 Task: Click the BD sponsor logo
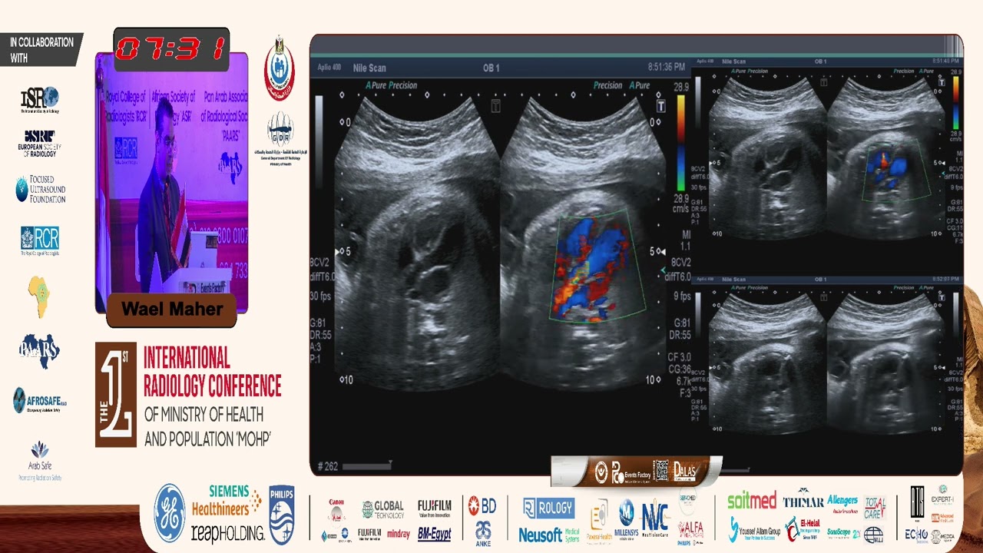pyautogui.click(x=482, y=505)
